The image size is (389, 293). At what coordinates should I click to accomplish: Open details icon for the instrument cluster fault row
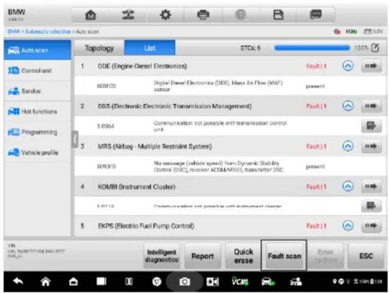(371, 206)
